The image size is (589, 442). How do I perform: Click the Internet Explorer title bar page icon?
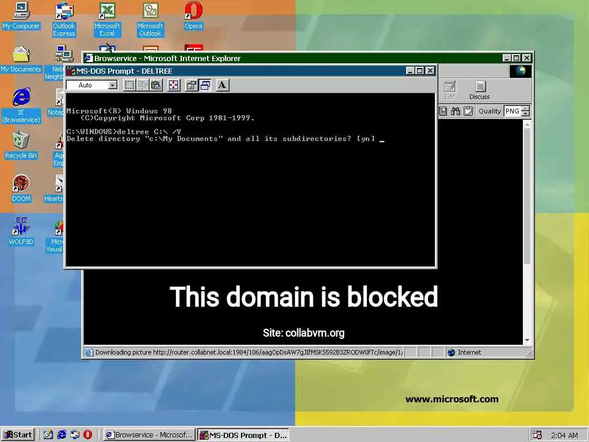pyautogui.click(x=88, y=58)
